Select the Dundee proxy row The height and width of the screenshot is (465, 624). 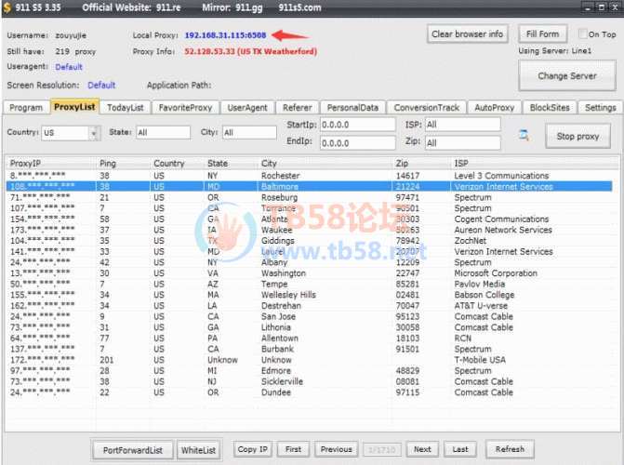[310, 392]
